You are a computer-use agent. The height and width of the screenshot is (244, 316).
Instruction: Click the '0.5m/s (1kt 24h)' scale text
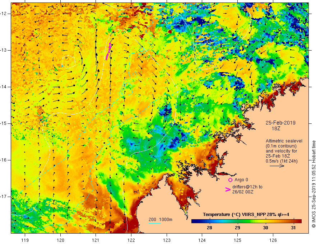click(x=282, y=161)
